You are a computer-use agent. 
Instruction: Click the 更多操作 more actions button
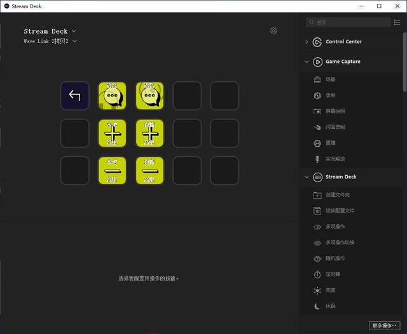pyautogui.click(x=384, y=326)
